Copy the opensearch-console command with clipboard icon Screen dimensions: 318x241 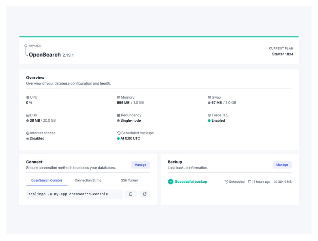pyautogui.click(x=131, y=194)
